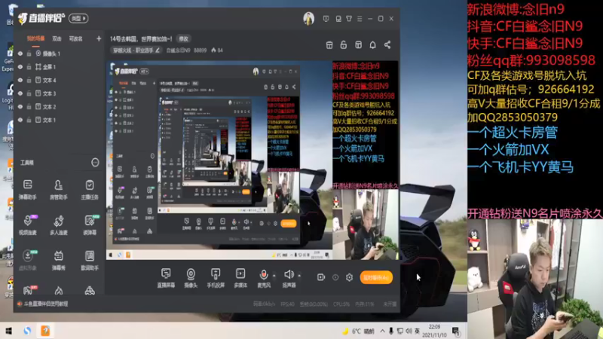Click the shop icon left of padlock
The image size is (603, 339).
coord(329,45)
